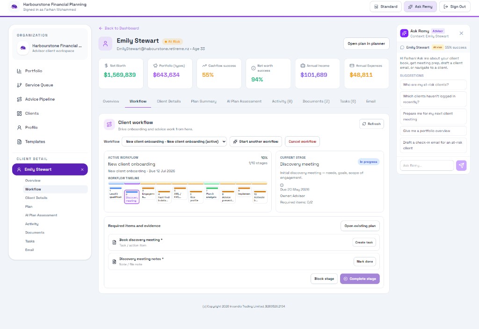Sign Out of the application

click(x=455, y=7)
